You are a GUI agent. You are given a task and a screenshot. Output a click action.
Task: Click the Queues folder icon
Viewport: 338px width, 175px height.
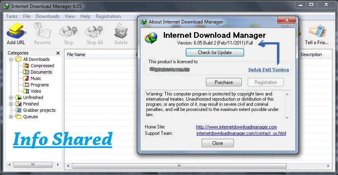coord(19,117)
